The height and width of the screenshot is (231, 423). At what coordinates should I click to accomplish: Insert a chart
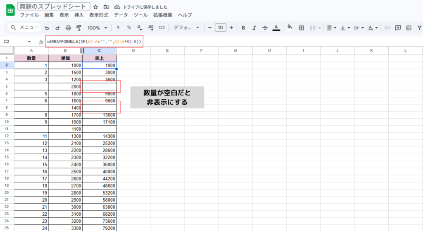(409, 28)
